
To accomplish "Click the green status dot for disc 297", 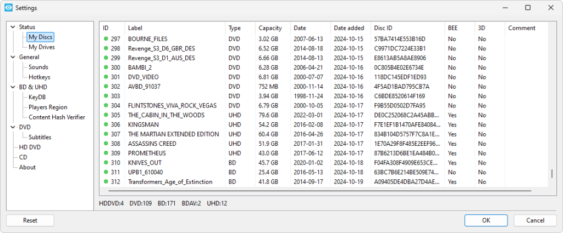I will pyautogui.click(x=106, y=39).
